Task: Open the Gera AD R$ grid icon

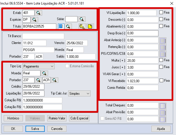Action: click(x=162, y=119)
